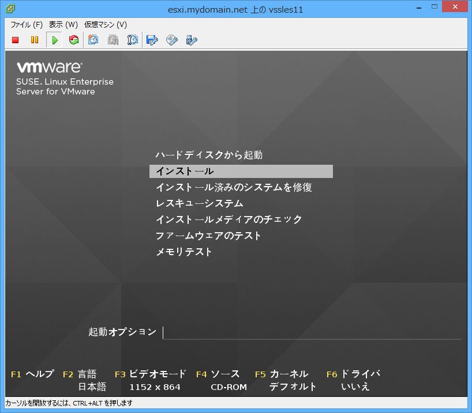Select インストールメディアのチェック entry
The image size is (472, 413).
(x=228, y=219)
